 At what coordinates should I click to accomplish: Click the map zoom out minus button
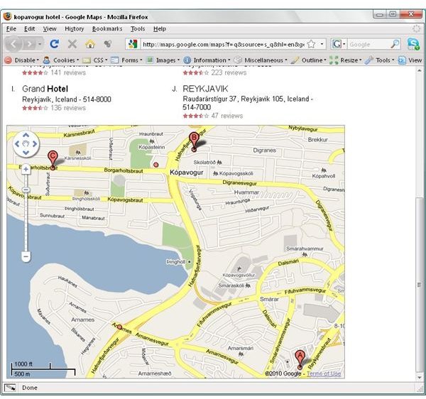point(26,257)
